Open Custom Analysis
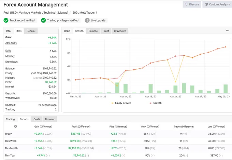The width and height of the screenshot is (232, 160). pos(217,4)
